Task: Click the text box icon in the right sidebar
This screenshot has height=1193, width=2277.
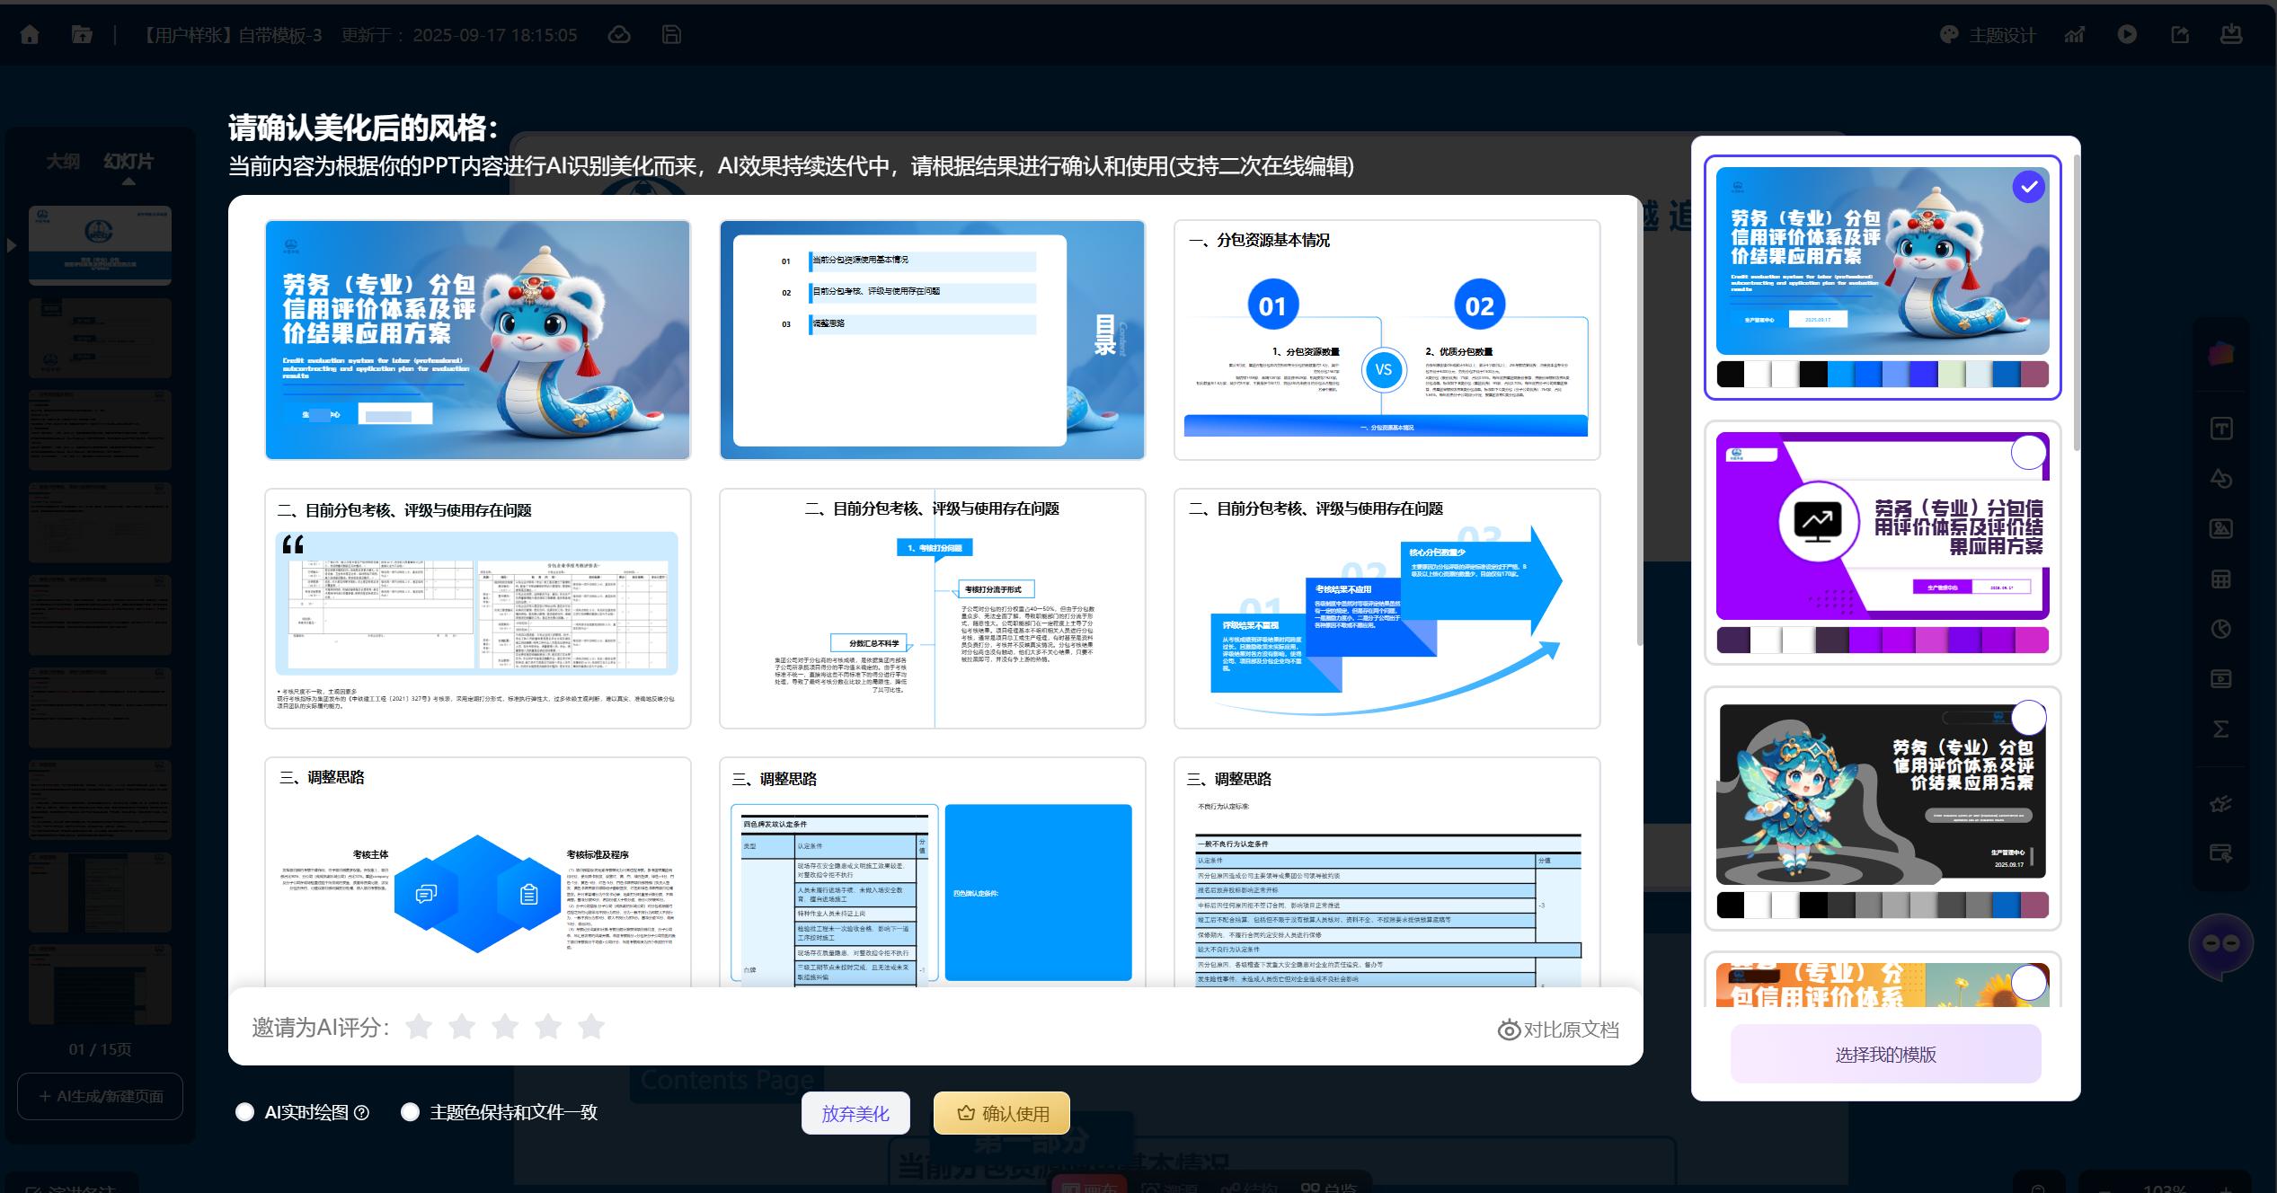Action: point(2221,429)
